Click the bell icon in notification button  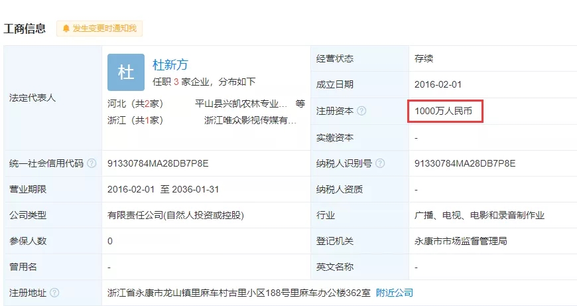(66, 29)
